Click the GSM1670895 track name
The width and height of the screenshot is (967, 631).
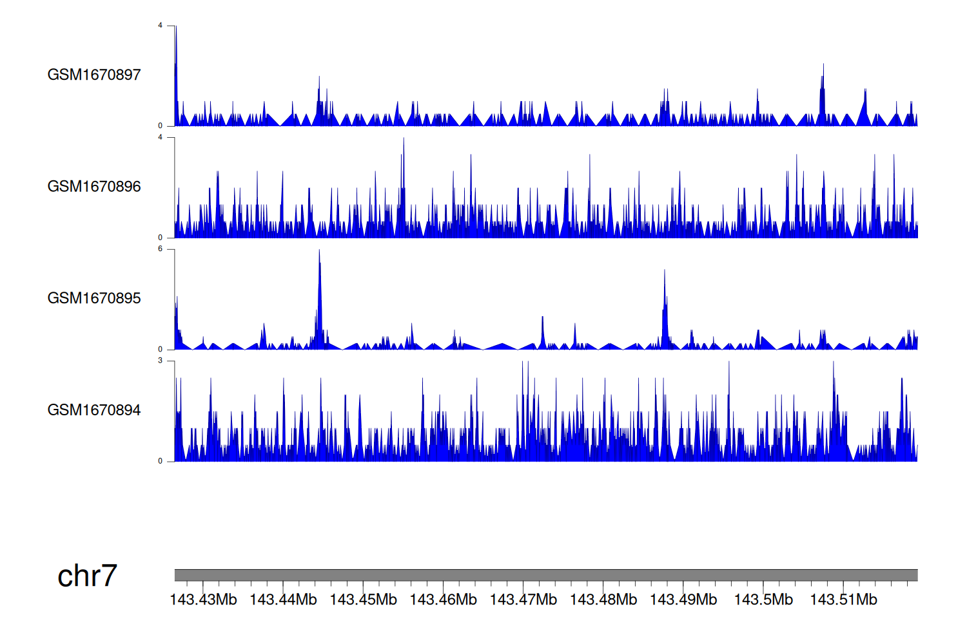pyautogui.click(x=94, y=298)
